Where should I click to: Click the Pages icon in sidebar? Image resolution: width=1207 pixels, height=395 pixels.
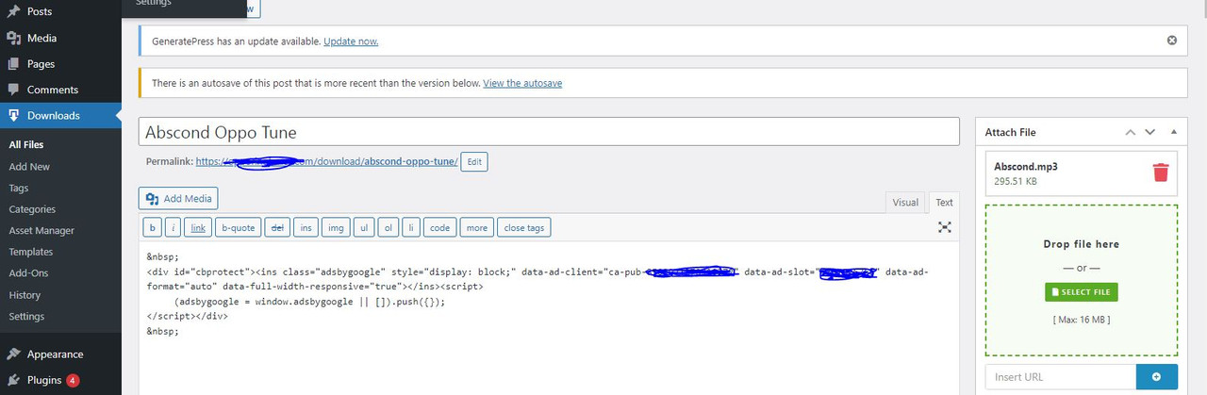tap(13, 64)
